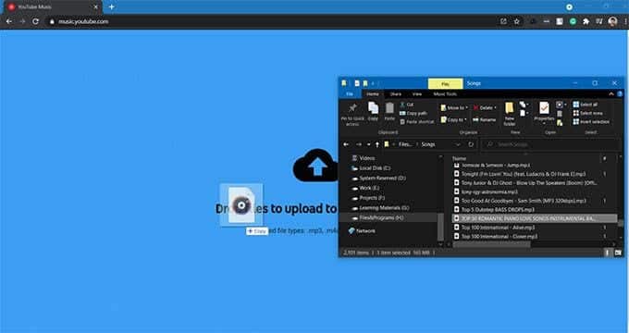Collapse the Explorer ribbon chevron

611,93
